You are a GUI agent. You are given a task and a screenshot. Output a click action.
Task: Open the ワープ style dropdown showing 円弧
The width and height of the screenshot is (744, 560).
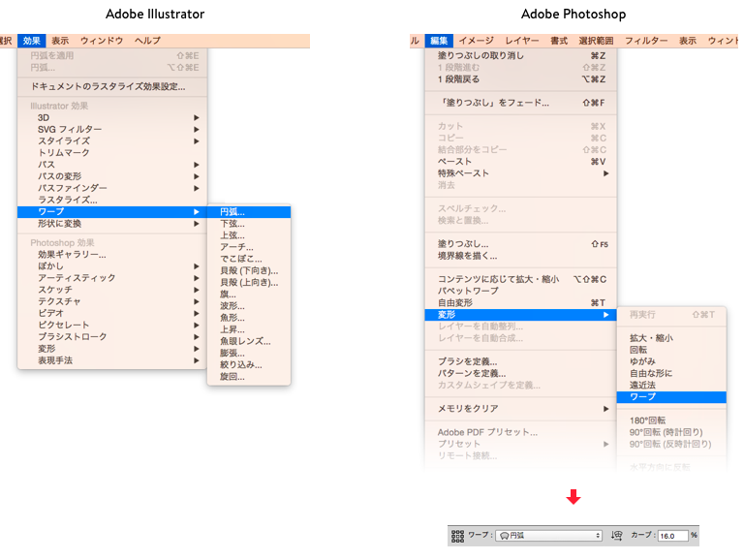point(549,536)
